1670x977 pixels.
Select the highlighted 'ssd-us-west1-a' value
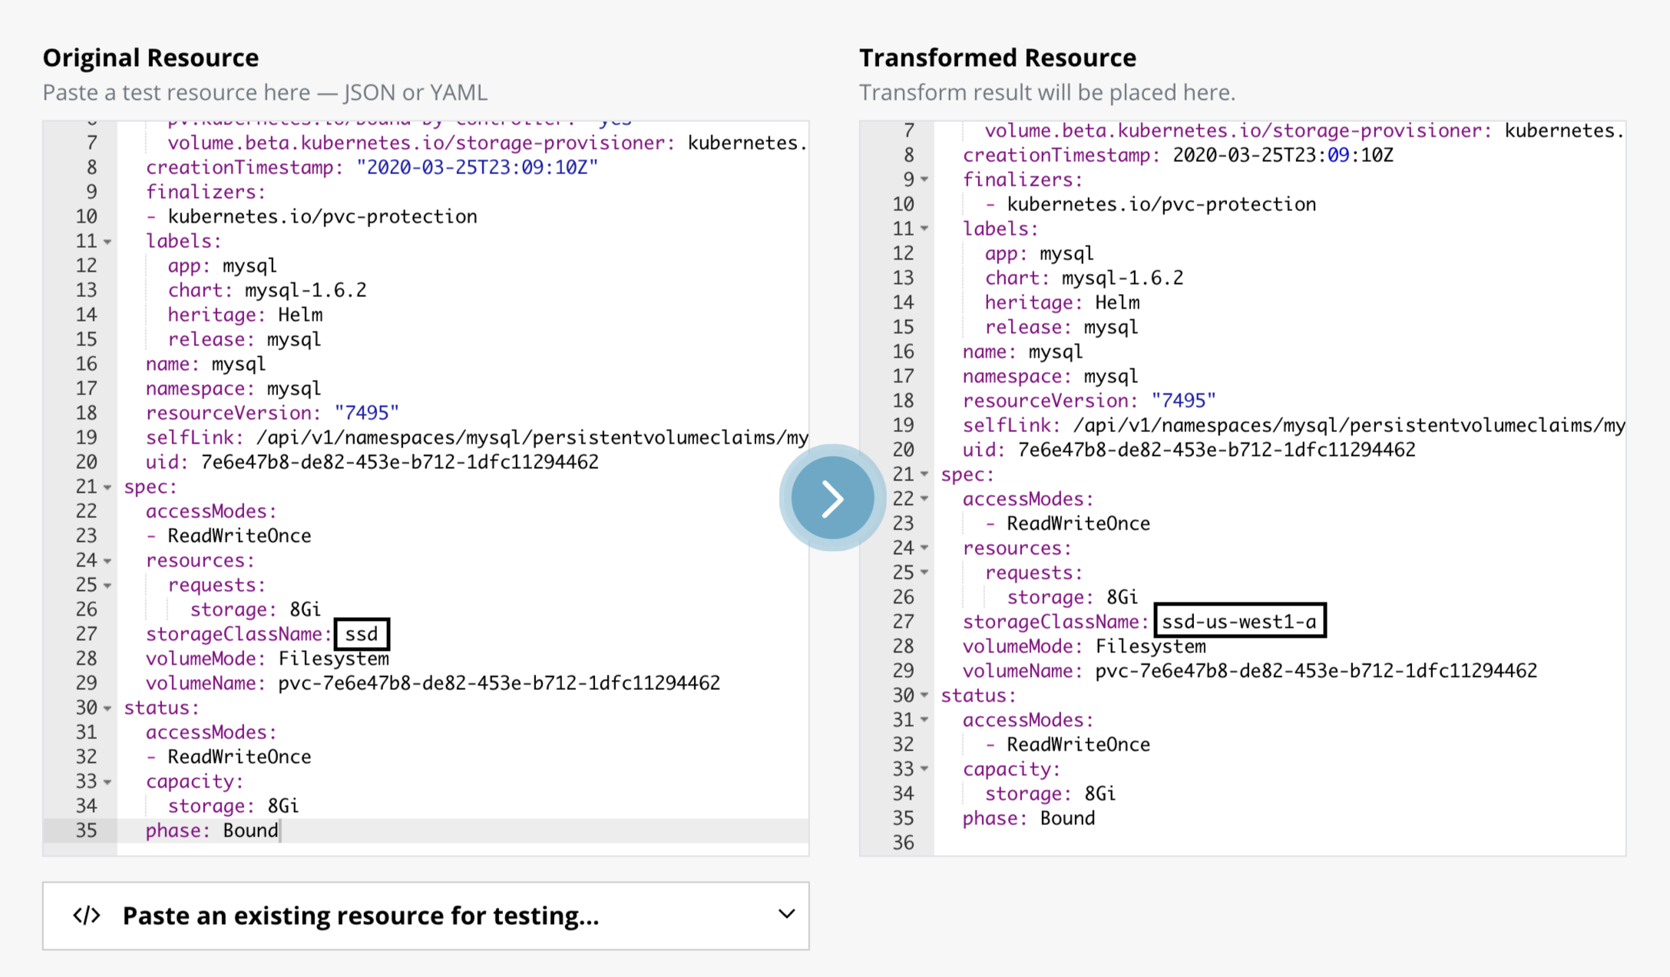pos(1239,621)
